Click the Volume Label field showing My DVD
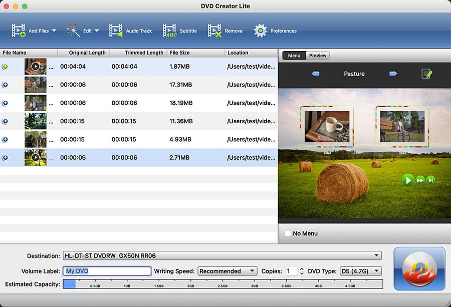Screen dimensions: 451x307 (x=106, y=270)
